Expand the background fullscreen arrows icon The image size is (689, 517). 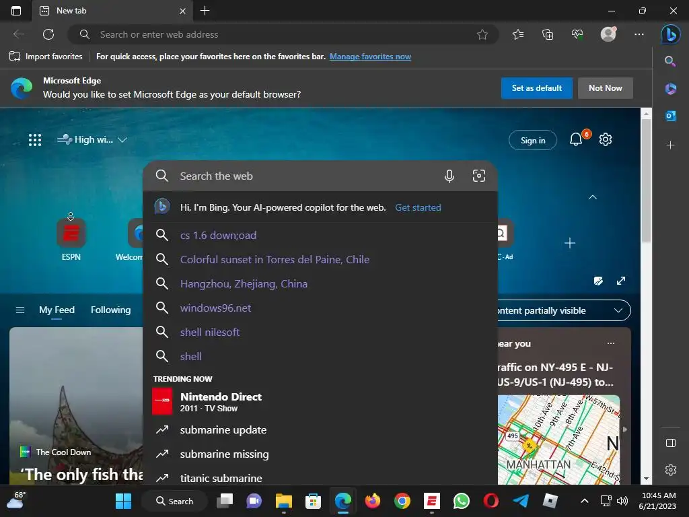620,281
